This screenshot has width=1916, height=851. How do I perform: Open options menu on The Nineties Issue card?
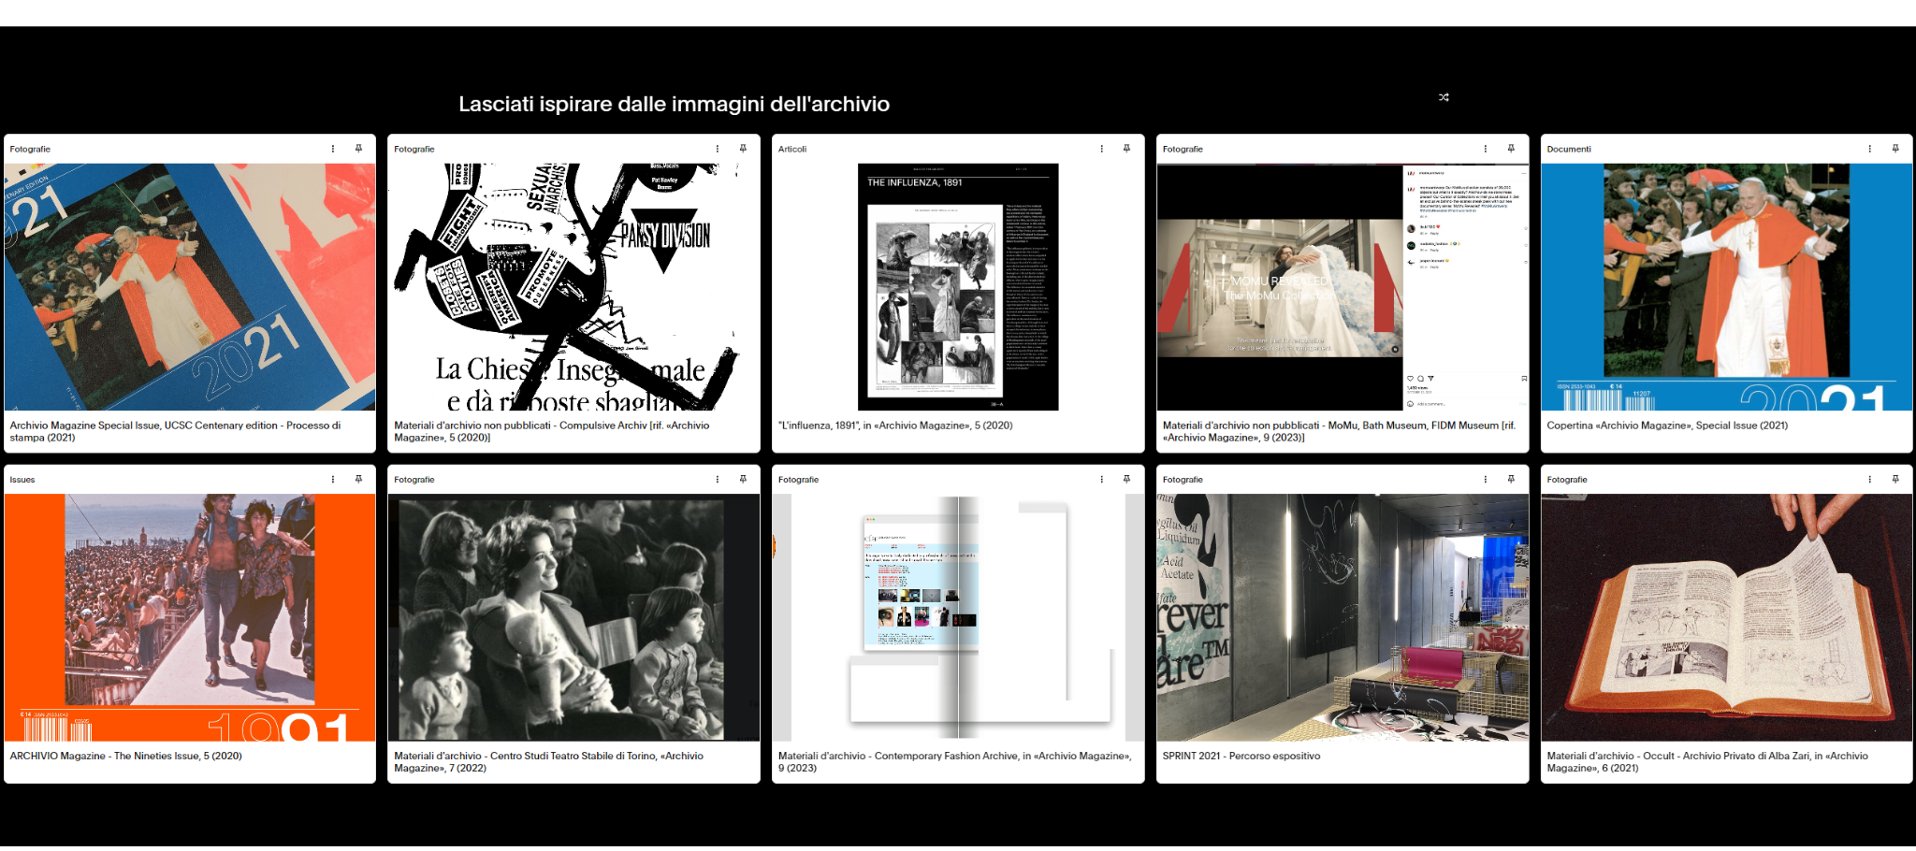coord(333,480)
